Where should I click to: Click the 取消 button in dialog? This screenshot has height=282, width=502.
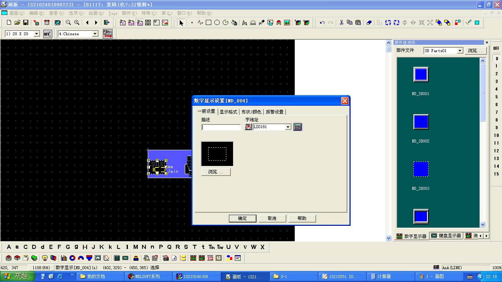pyautogui.click(x=272, y=218)
